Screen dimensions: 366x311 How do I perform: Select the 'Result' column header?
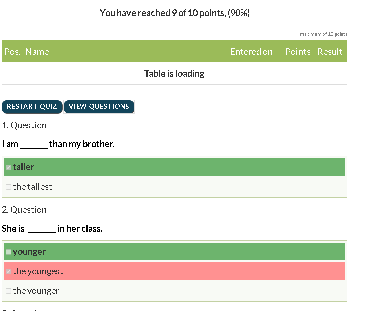pos(330,52)
